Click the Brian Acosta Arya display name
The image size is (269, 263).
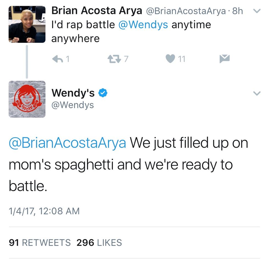point(97,11)
